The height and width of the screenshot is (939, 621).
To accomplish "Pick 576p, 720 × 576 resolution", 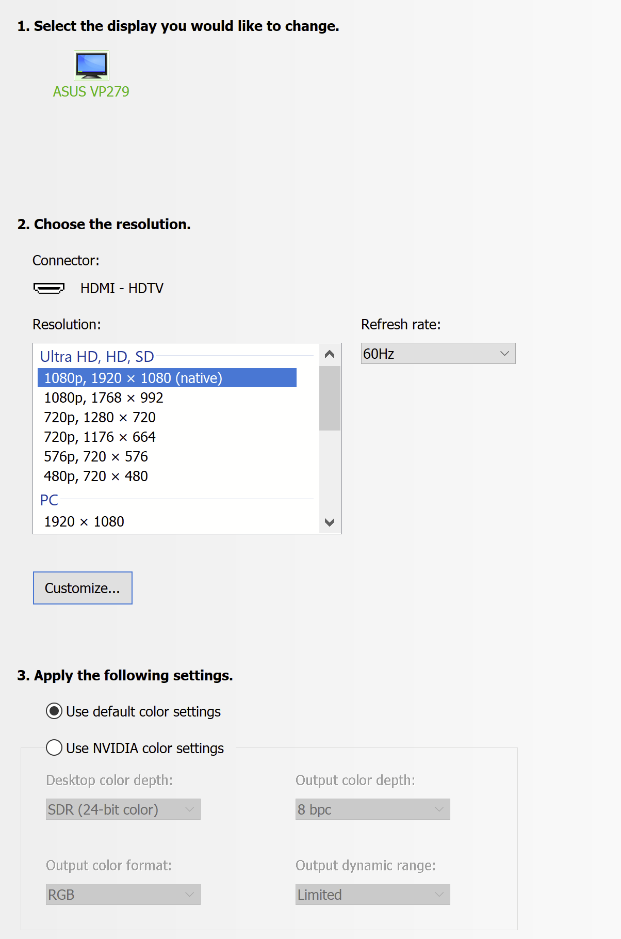I will (167, 456).
